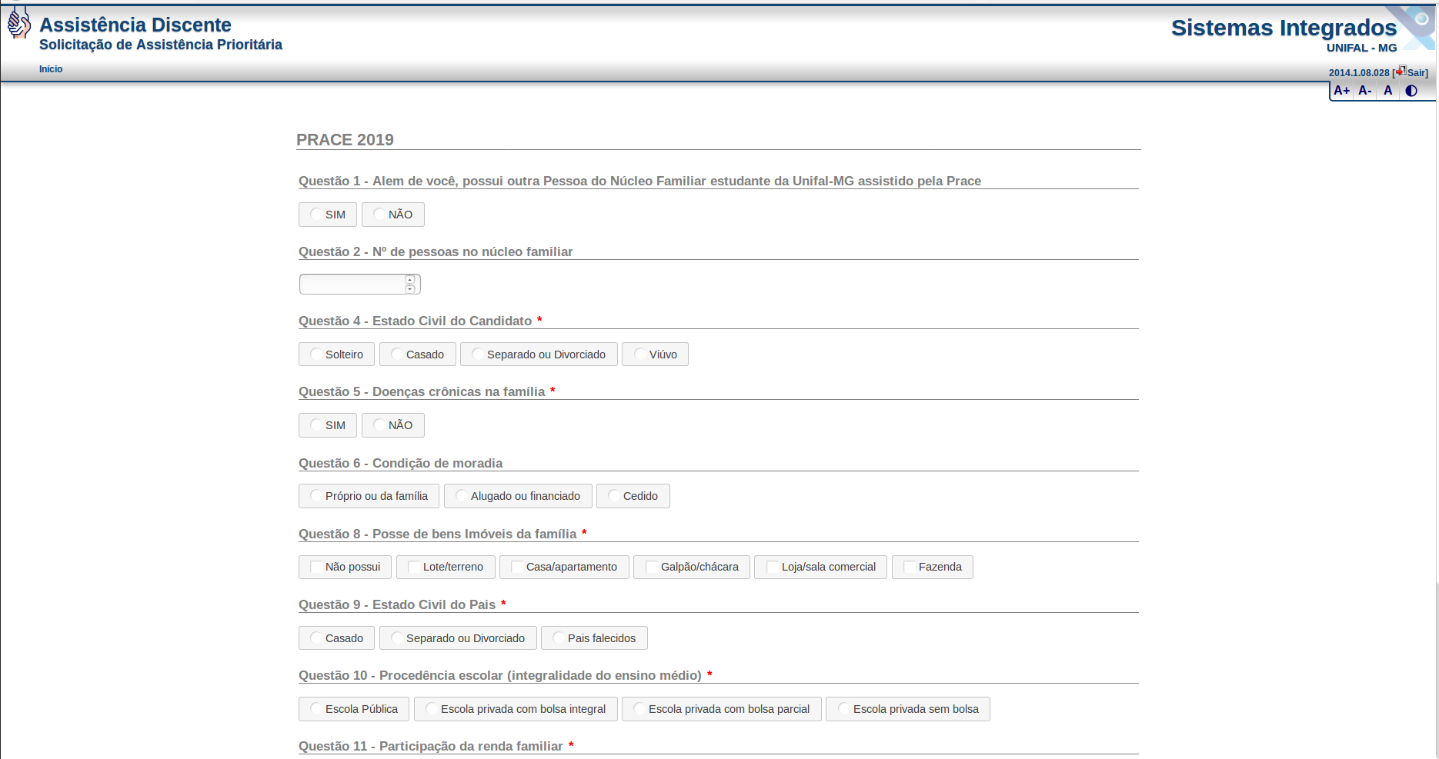Choose Escola Pública option

click(x=354, y=709)
